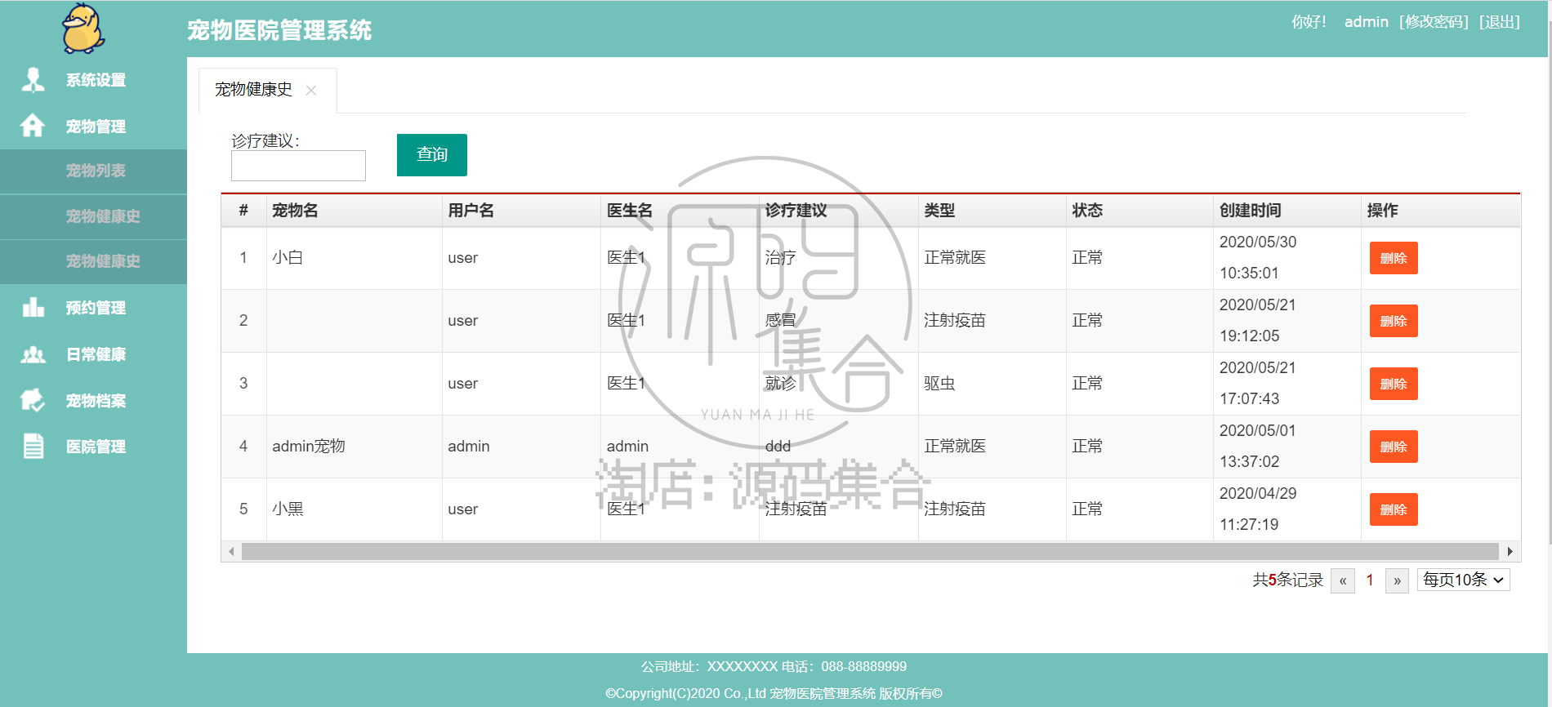Click the horizontal table scrollbar track
This screenshot has height=707, width=1552.
point(870,552)
